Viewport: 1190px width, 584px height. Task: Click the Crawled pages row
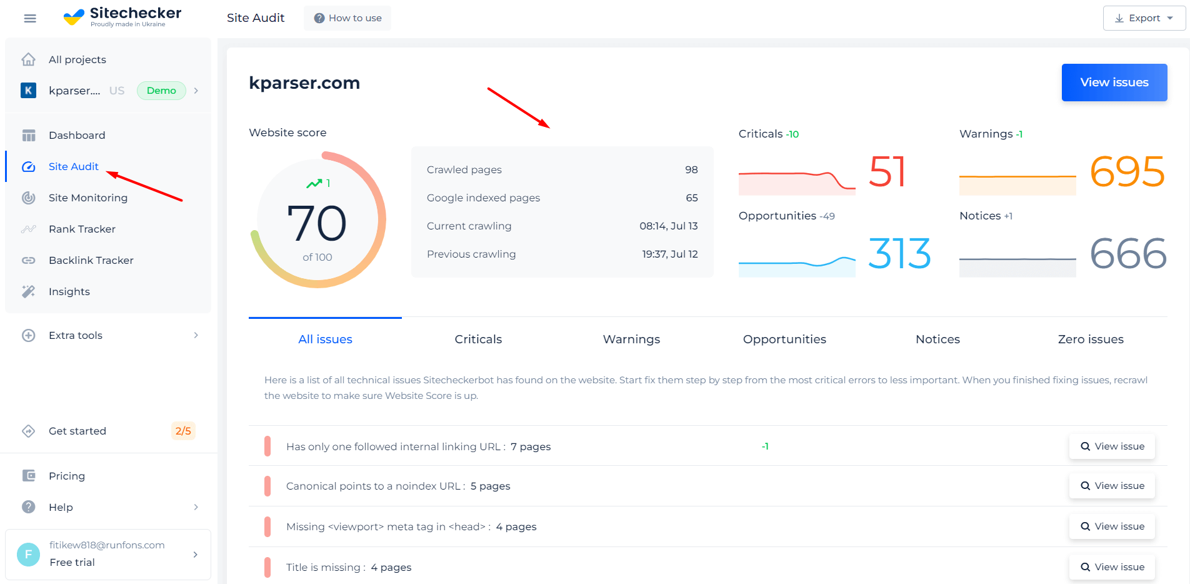(x=562, y=169)
